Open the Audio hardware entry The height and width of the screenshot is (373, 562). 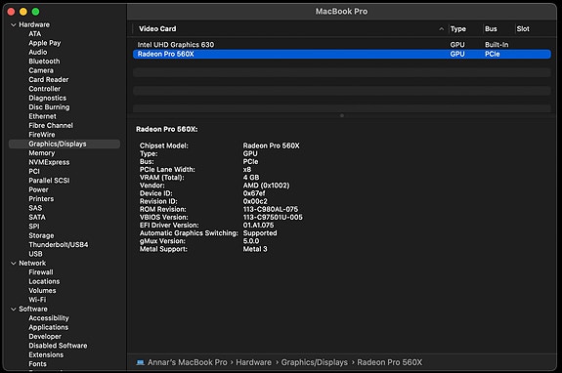pos(38,52)
